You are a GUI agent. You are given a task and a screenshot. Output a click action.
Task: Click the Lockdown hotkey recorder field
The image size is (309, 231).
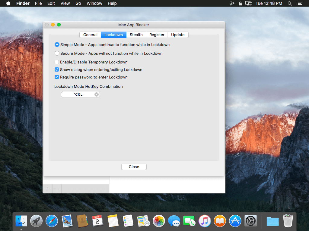click(x=80, y=94)
